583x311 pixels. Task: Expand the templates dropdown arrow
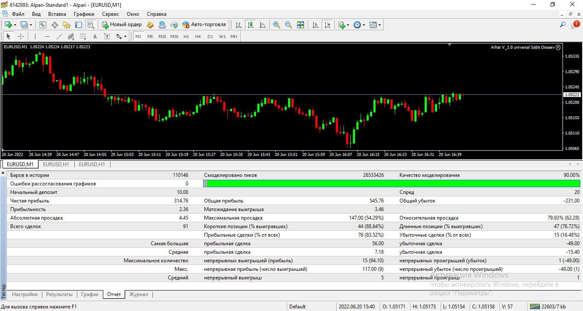(380, 25)
